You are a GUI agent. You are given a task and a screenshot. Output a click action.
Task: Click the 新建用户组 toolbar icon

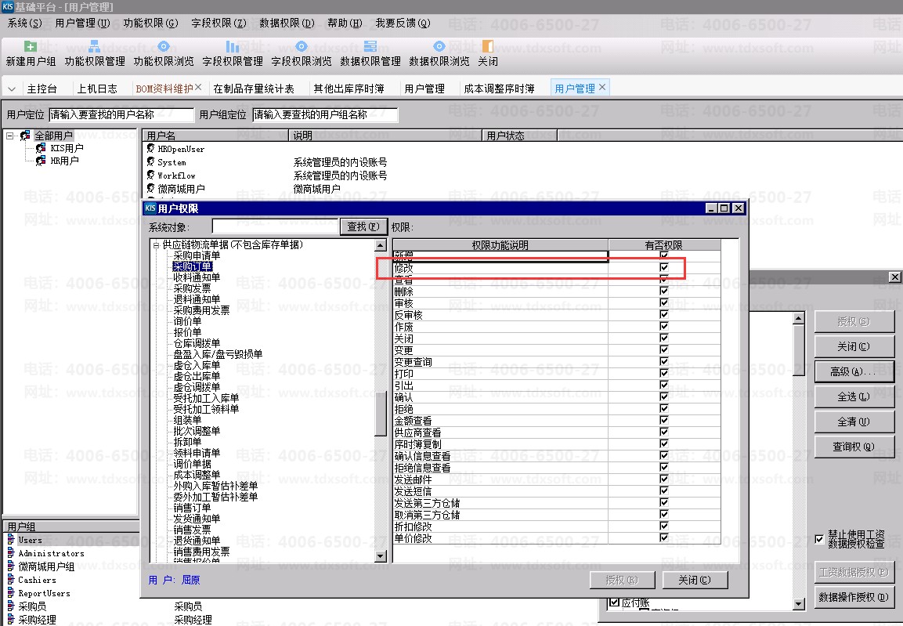tap(31, 47)
